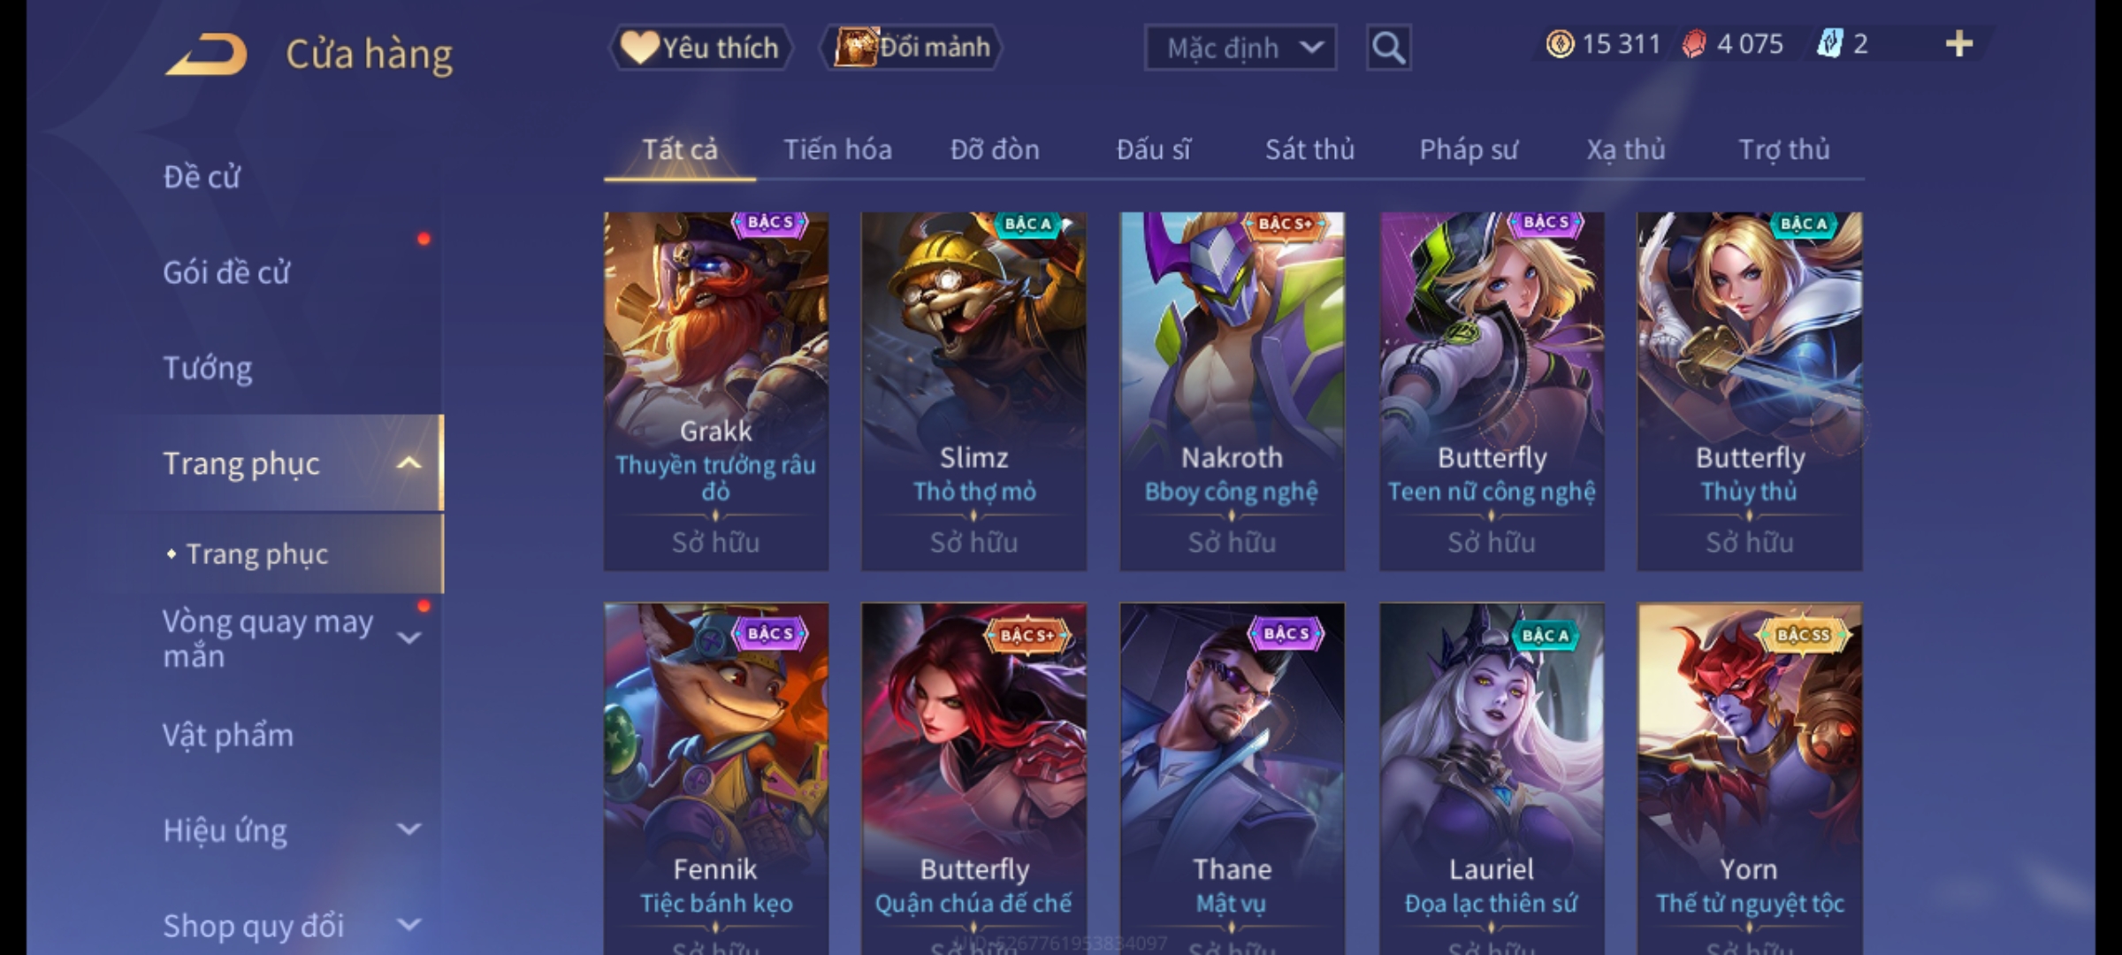Switch to the Sát thủ tab

coord(1309,149)
